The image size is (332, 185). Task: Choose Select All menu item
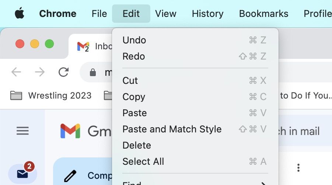click(143, 161)
